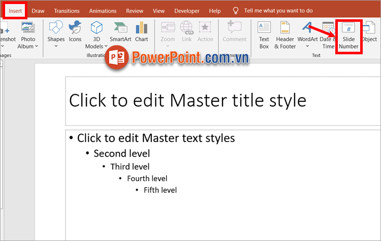The width and height of the screenshot is (381, 241).
Task: Switch to the Developer tab
Action: pyautogui.click(x=186, y=11)
